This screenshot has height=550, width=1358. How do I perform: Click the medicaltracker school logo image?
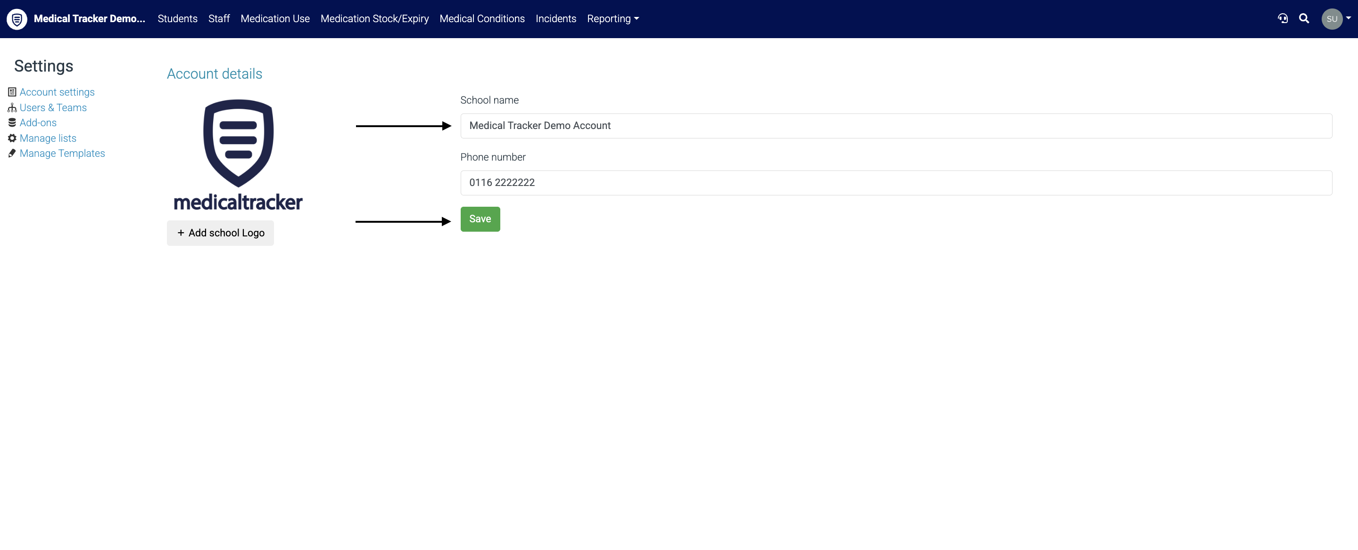[238, 155]
